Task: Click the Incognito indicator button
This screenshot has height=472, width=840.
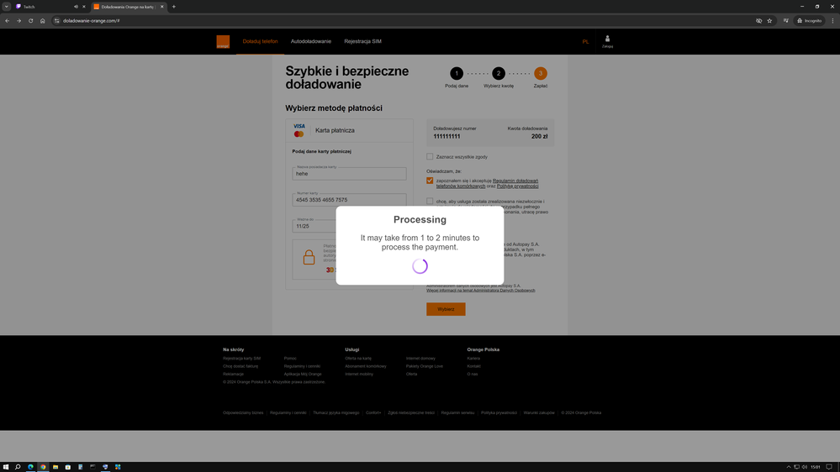Action: [x=810, y=21]
